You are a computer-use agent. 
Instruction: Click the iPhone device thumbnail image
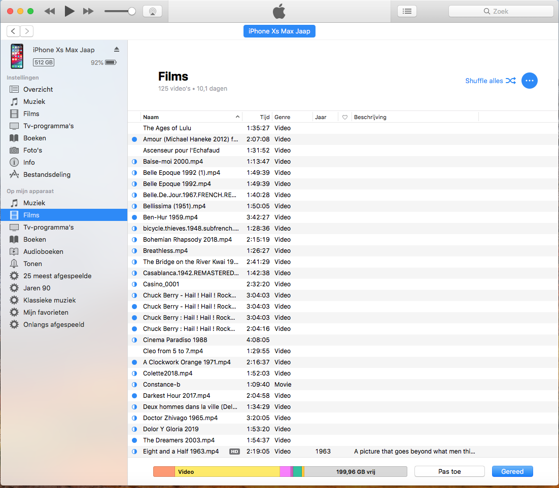17,56
